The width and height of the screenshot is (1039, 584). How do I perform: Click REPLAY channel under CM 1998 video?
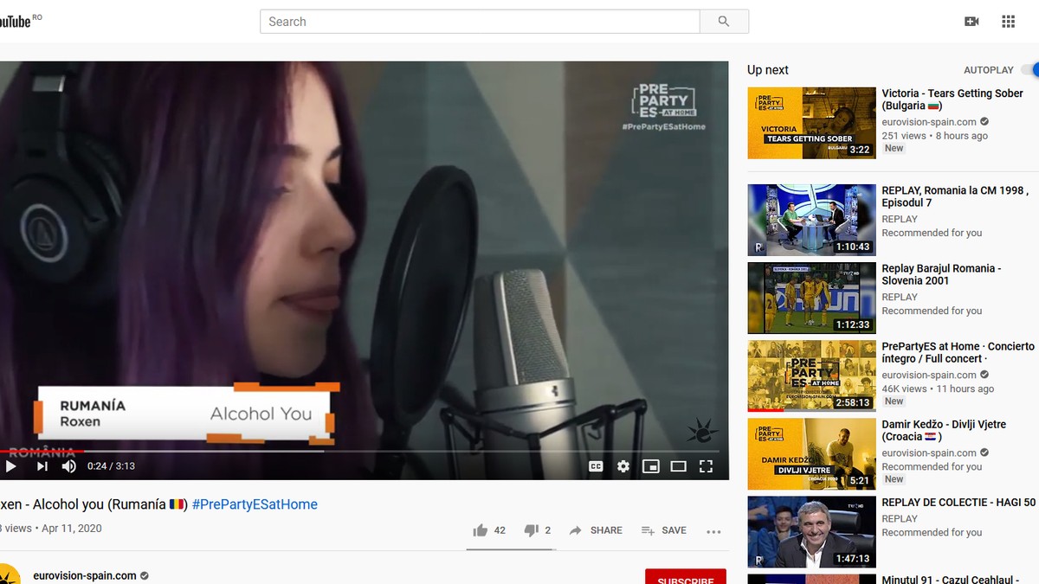pyautogui.click(x=900, y=219)
